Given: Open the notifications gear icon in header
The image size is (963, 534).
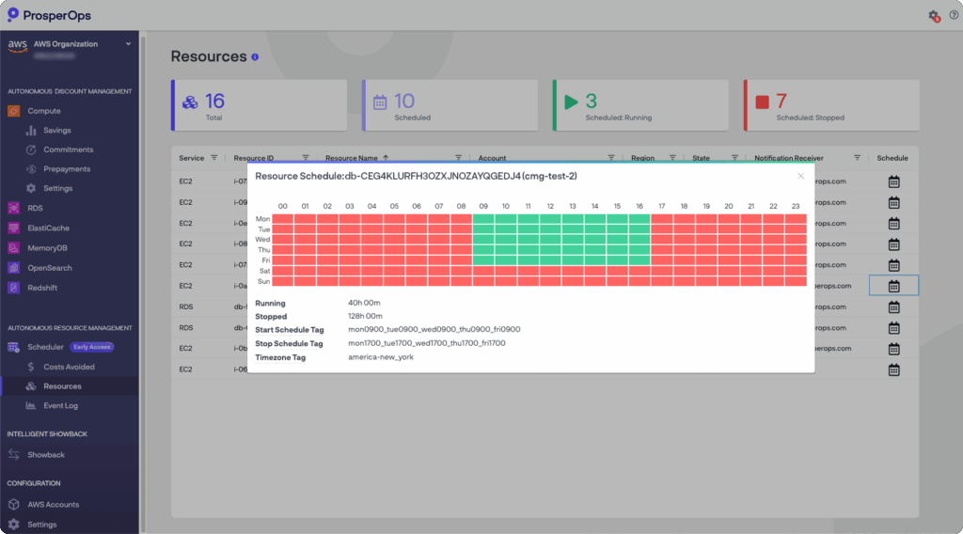Looking at the screenshot, I should click(x=934, y=16).
